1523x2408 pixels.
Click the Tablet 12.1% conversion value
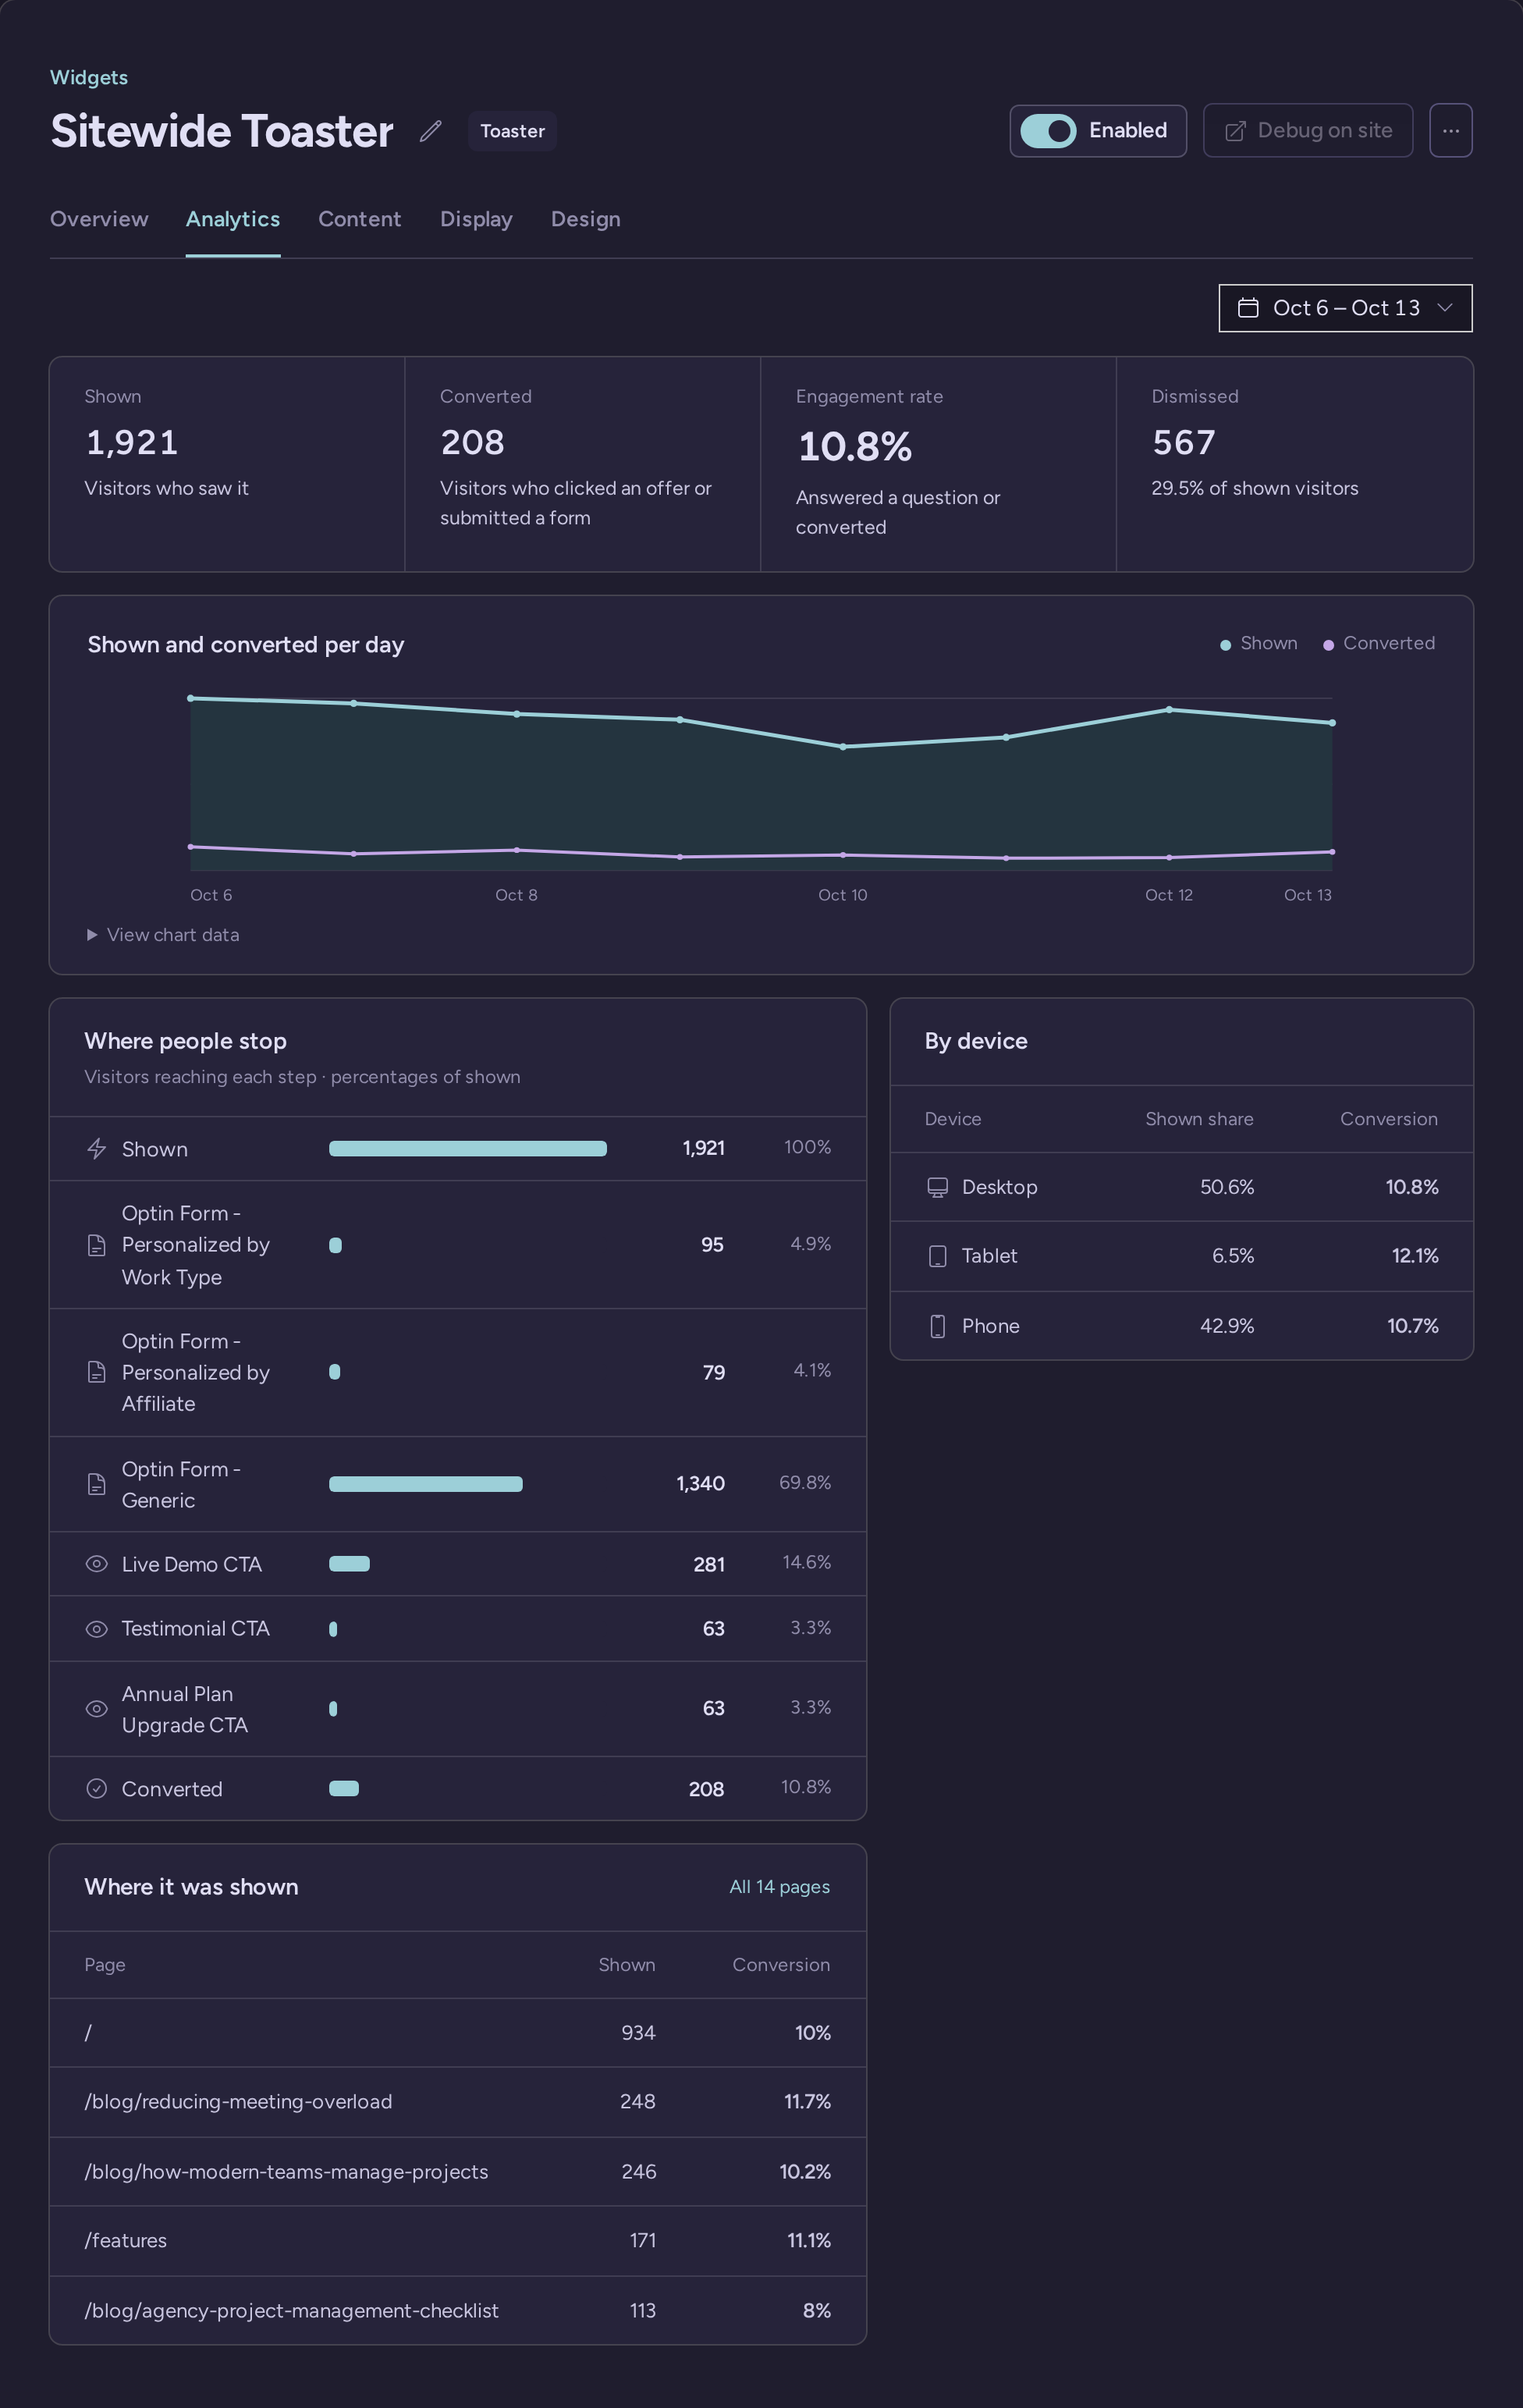[x=1415, y=1256]
